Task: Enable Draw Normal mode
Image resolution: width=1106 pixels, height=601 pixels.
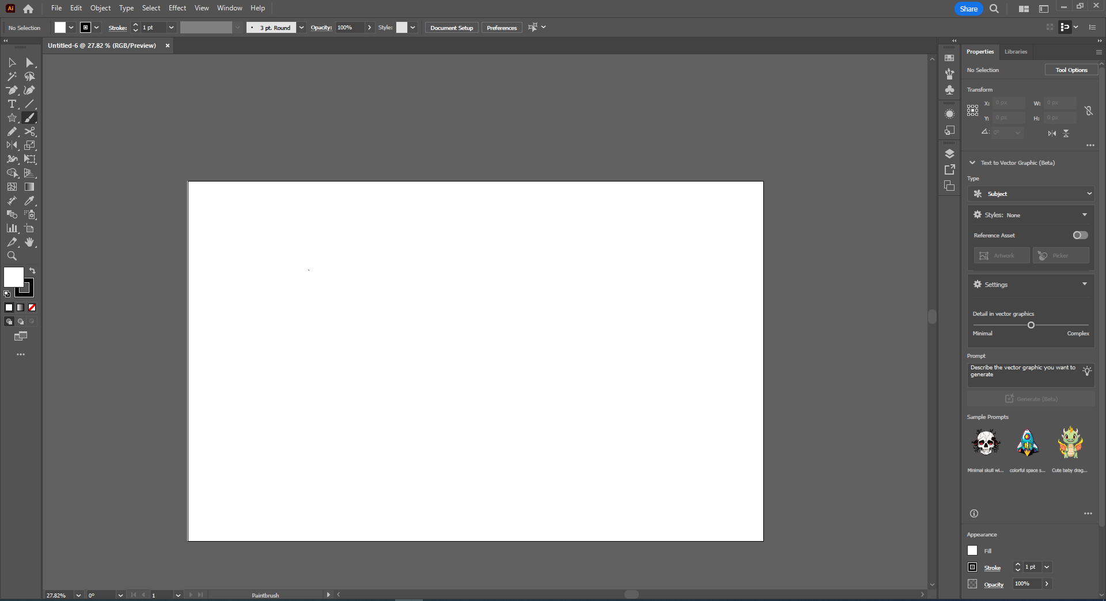Action: coord(9,322)
